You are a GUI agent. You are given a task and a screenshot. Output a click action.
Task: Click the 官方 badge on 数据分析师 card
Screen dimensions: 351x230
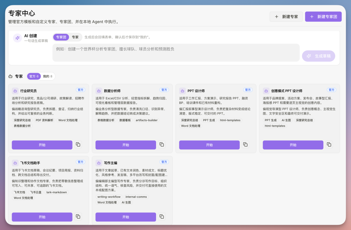pyautogui.click(x=164, y=90)
